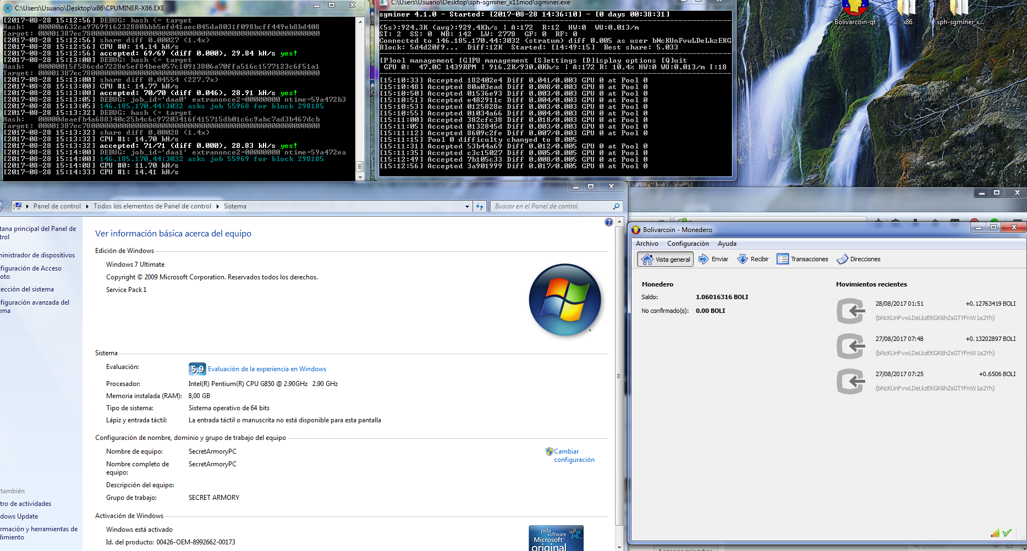1027x551 pixels.
Task: Open Protección del sistema in the left pane
Action: coord(27,289)
